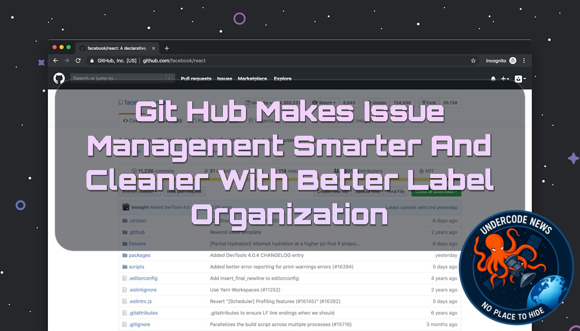Viewport: 580px width, 331px height.
Task: Reload the page with the refresh icon
Action: pyautogui.click(x=78, y=61)
